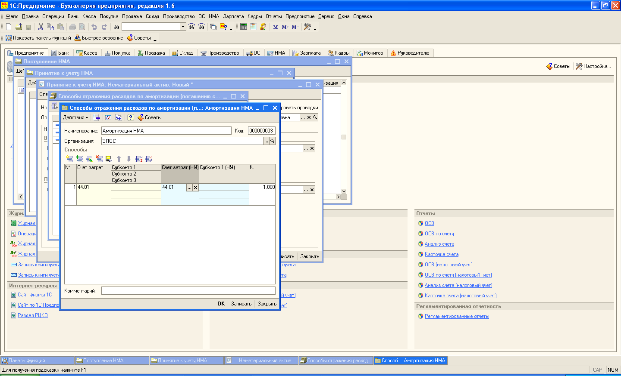Image resolution: width=621 pixels, height=376 pixels.
Task: Click the Cut scissors icon
Action: [41, 27]
